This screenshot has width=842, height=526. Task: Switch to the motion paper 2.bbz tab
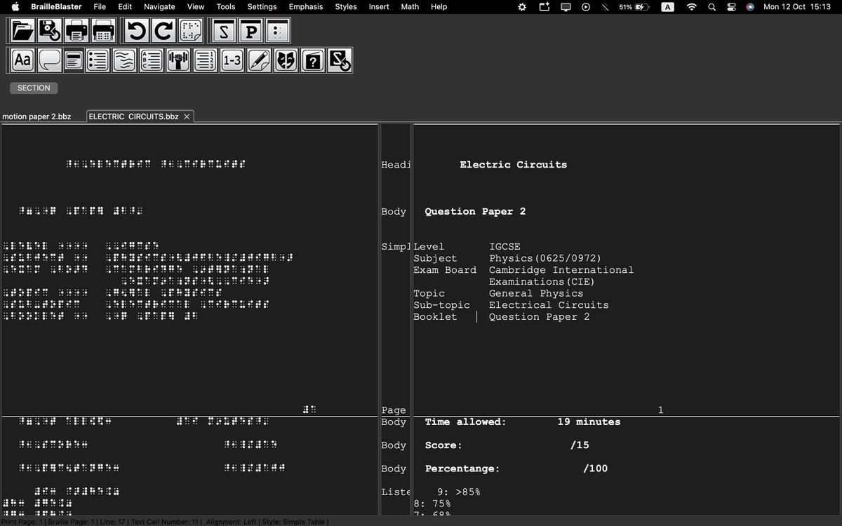pyautogui.click(x=36, y=116)
